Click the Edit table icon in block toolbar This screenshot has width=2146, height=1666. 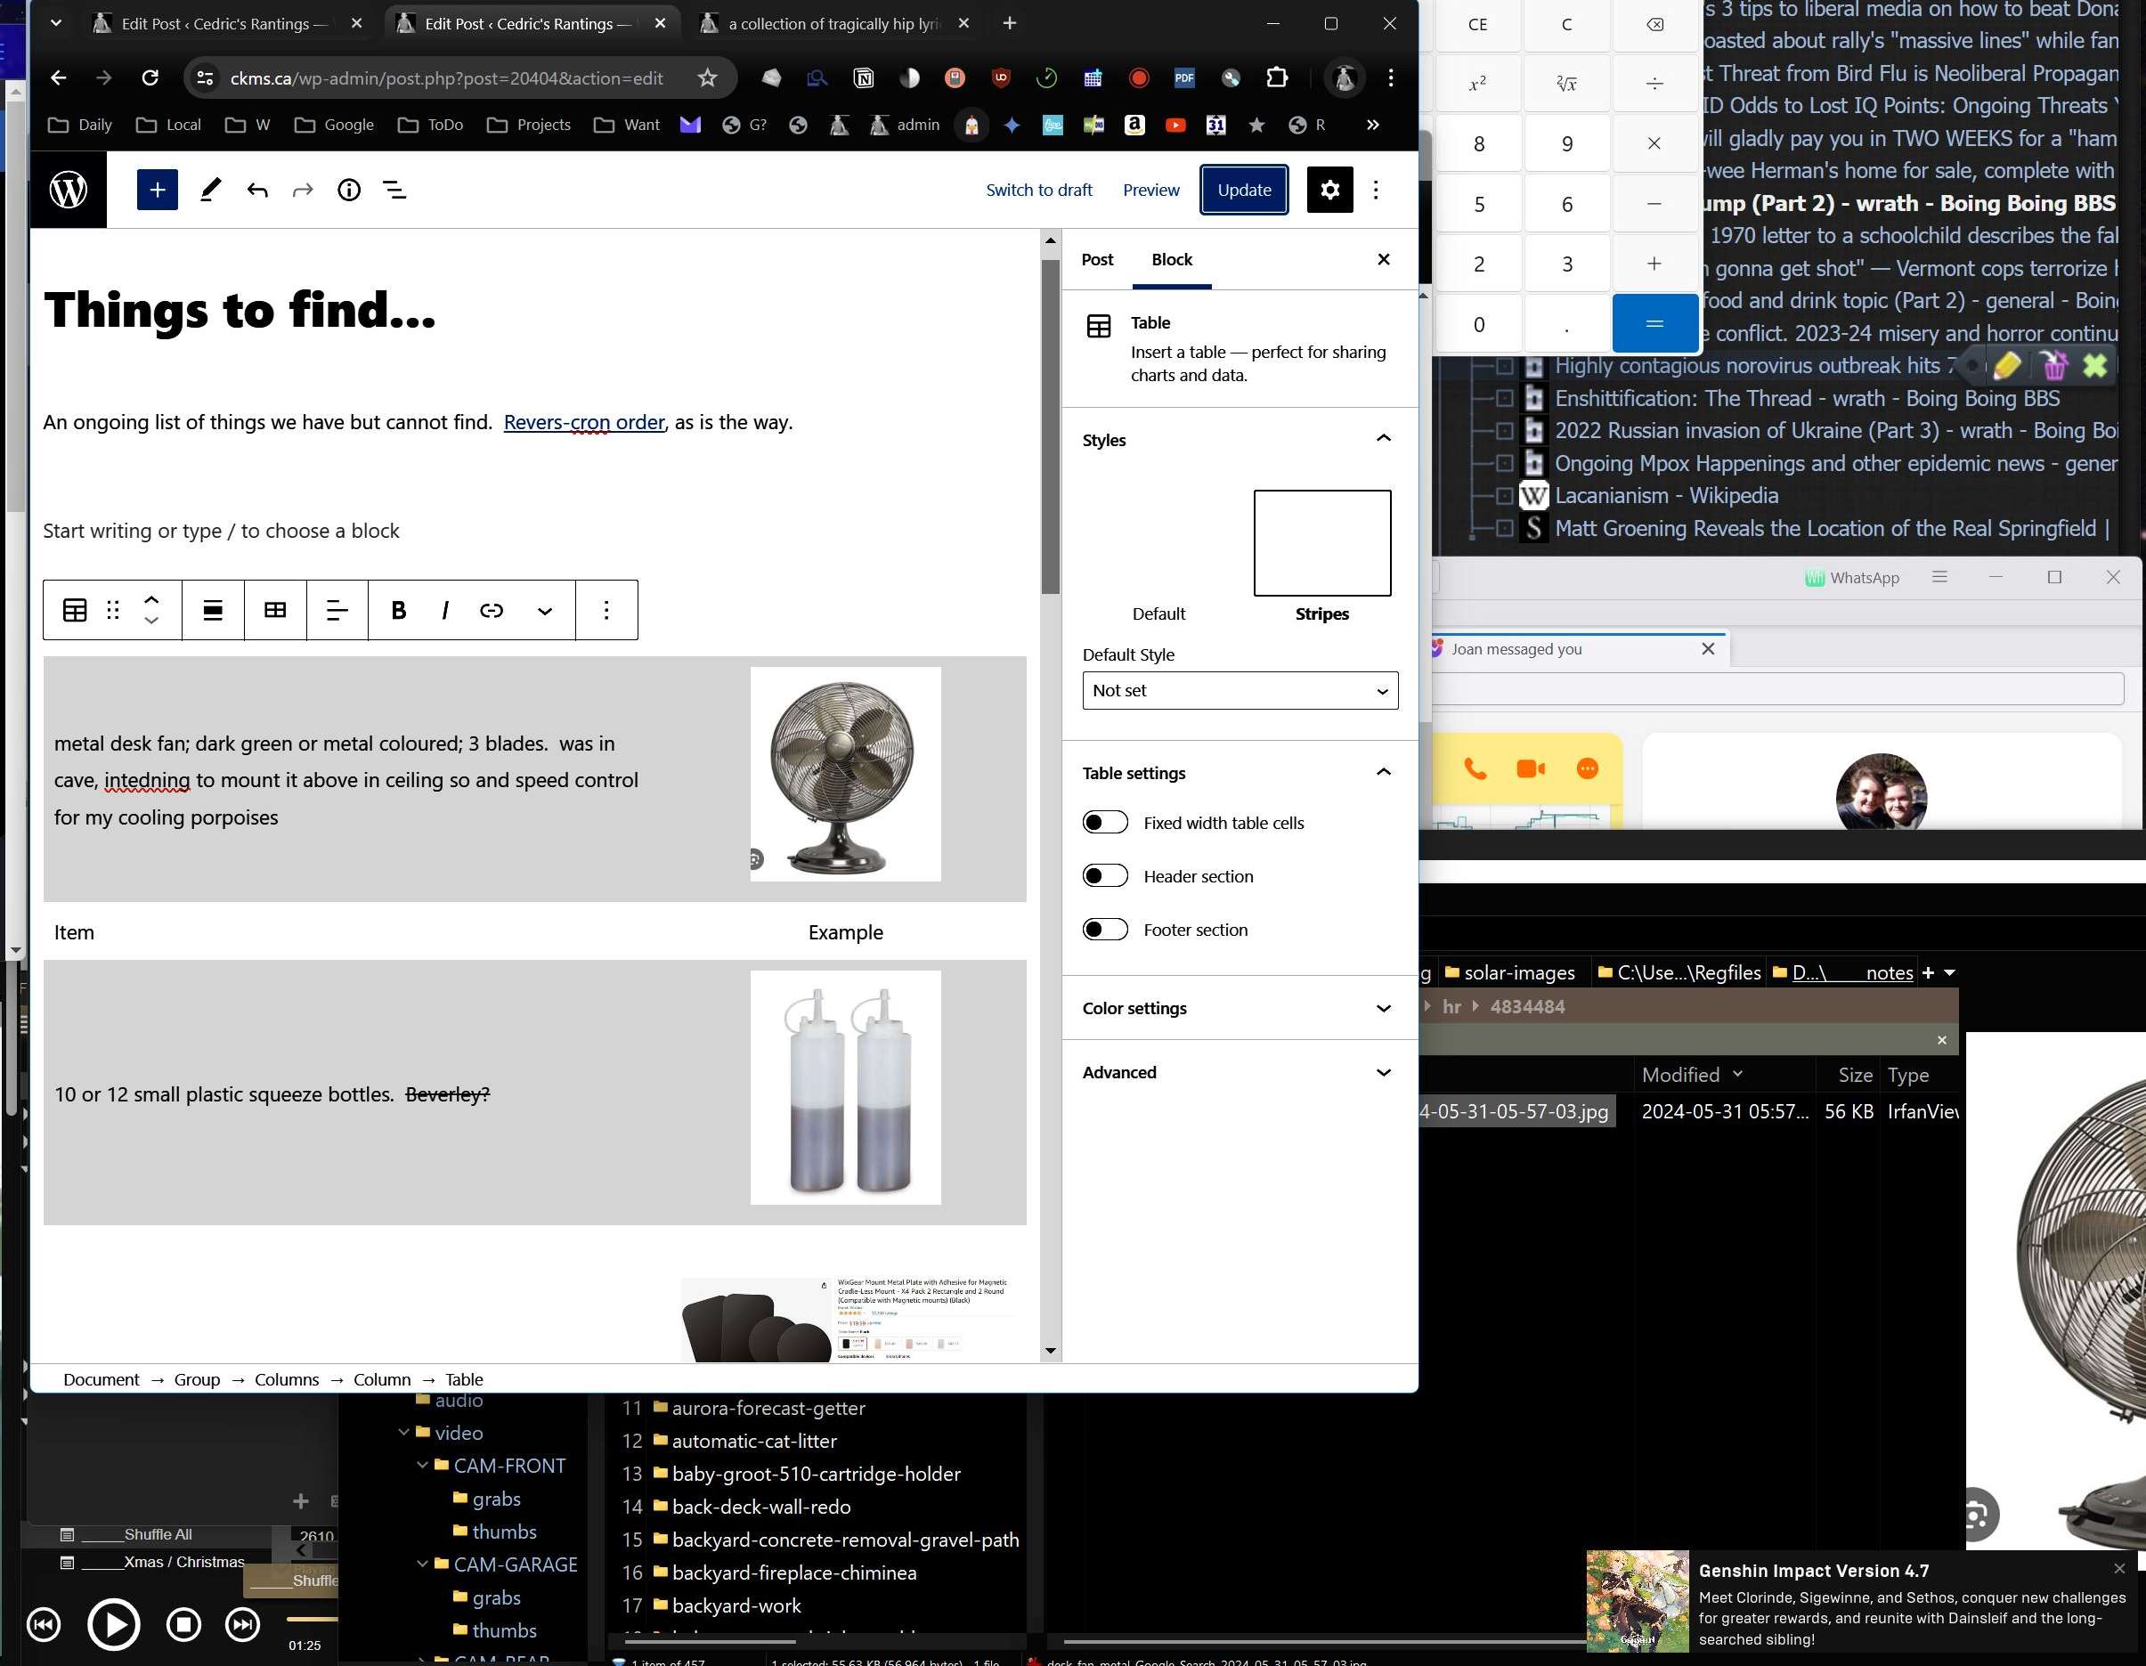[x=275, y=610]
